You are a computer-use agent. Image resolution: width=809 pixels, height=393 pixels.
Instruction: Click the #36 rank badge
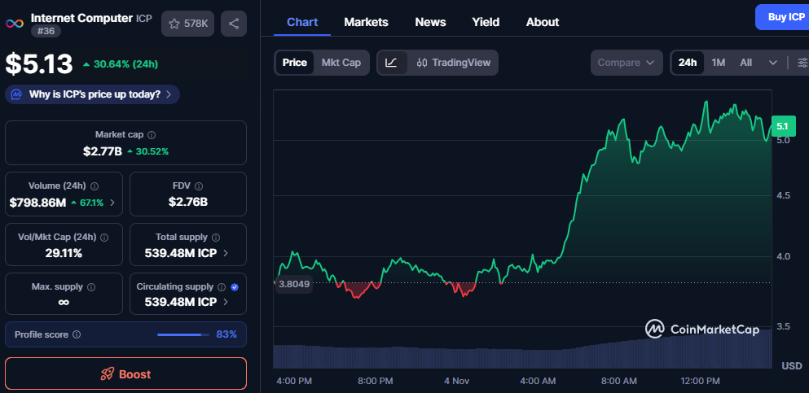coord(46,32)
